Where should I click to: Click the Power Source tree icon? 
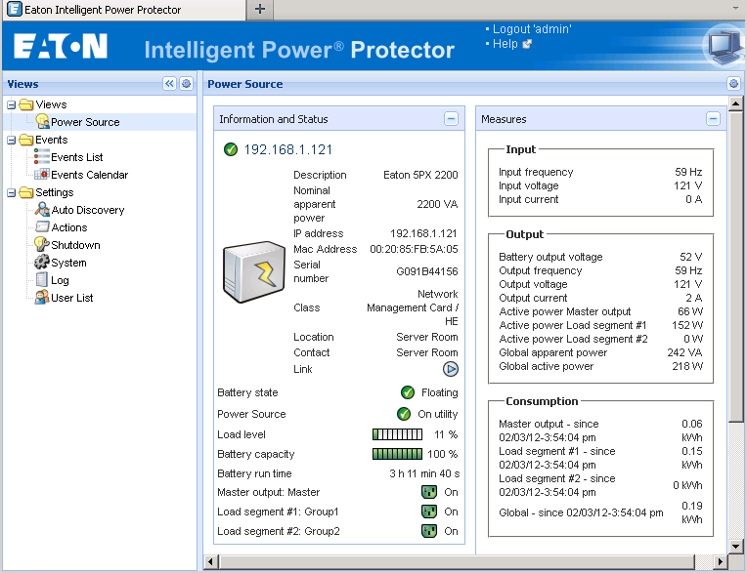[42, 122]
